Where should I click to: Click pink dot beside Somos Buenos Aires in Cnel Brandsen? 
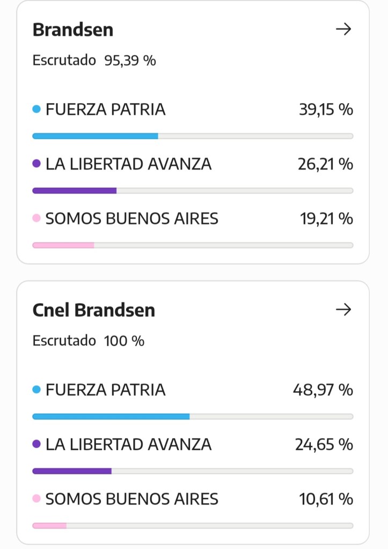point(36,499)
